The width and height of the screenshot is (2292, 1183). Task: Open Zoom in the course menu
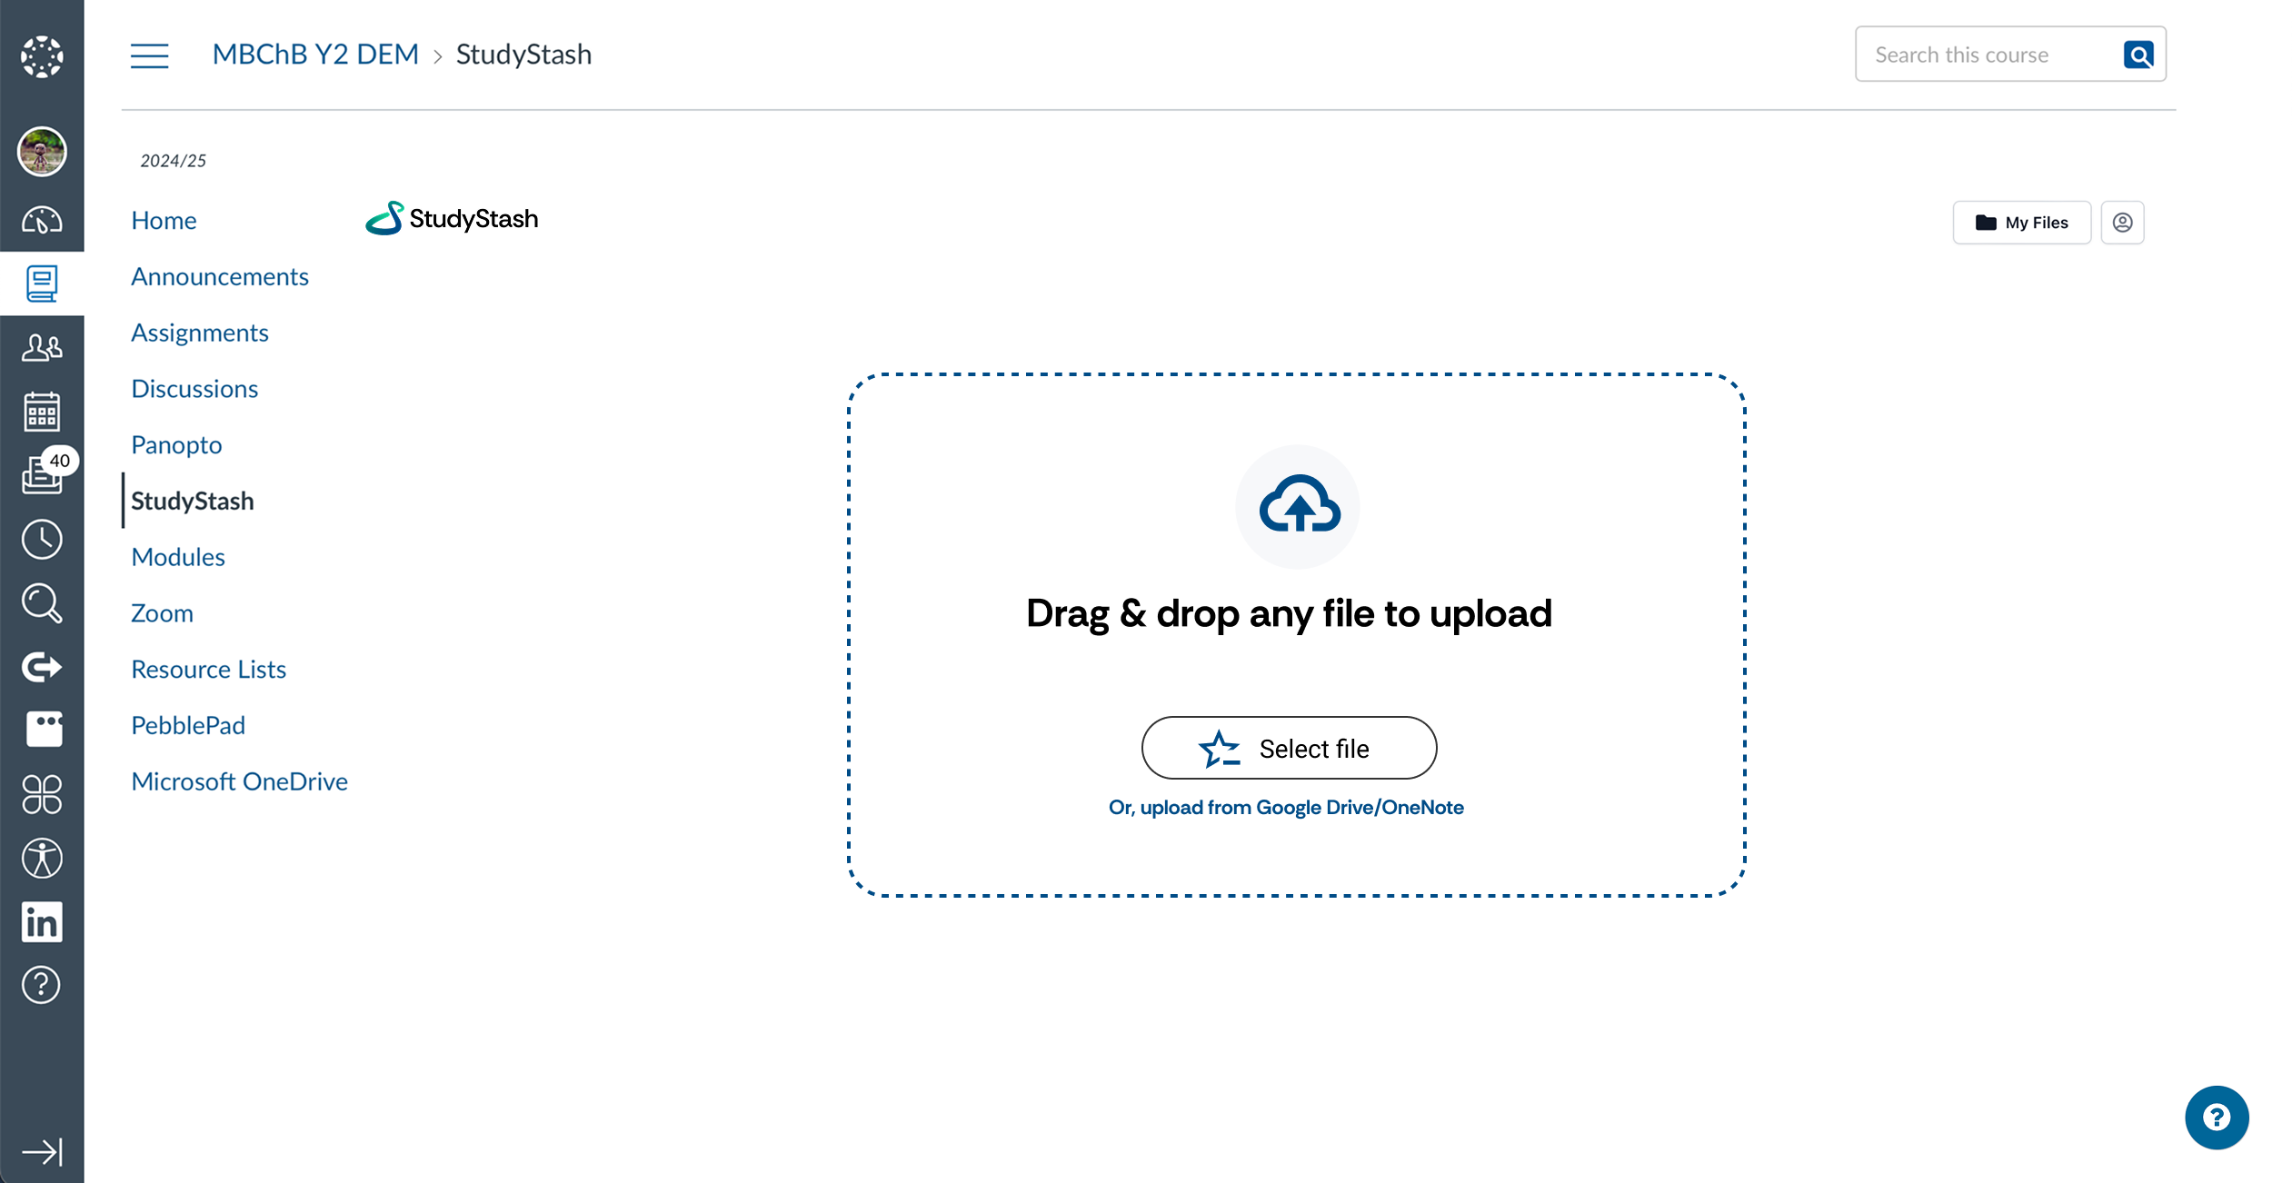tap(162, 613)
